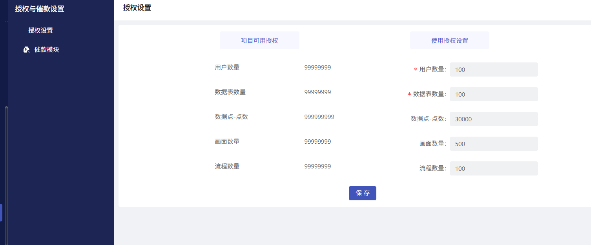The width and height of the screenshot is (591, 245).
Task: Click the 流程数量 input field
Action: [x=494, y=168]
